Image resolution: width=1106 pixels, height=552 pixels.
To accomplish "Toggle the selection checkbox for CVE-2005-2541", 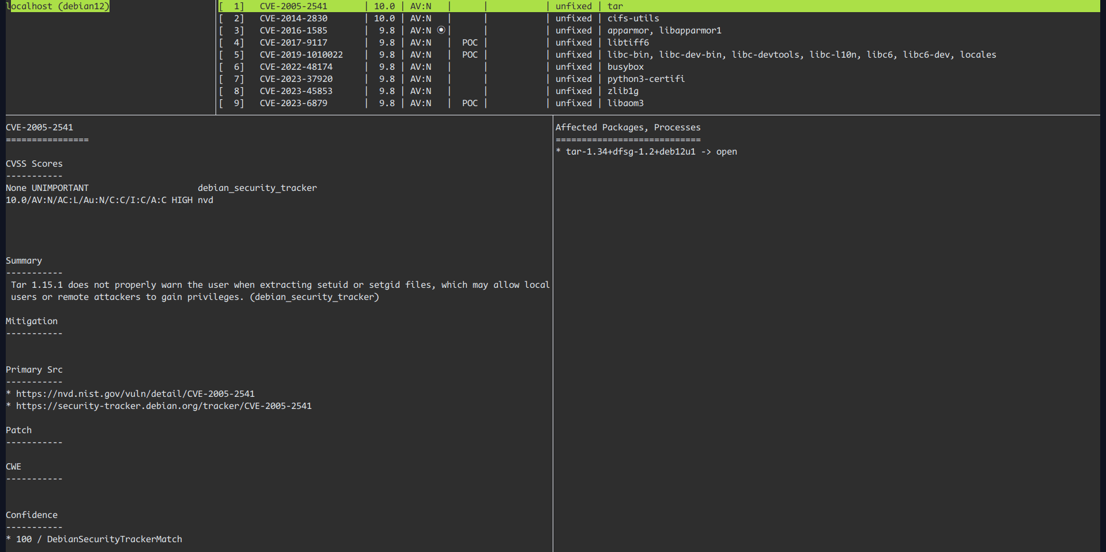I will pos(232,6).
